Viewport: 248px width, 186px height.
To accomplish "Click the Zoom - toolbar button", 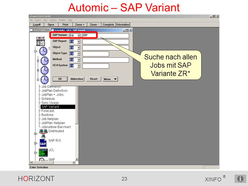I will click(94, 25).
